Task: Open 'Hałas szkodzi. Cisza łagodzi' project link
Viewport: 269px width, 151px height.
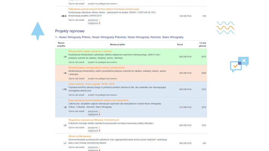Action: (92, 84)
